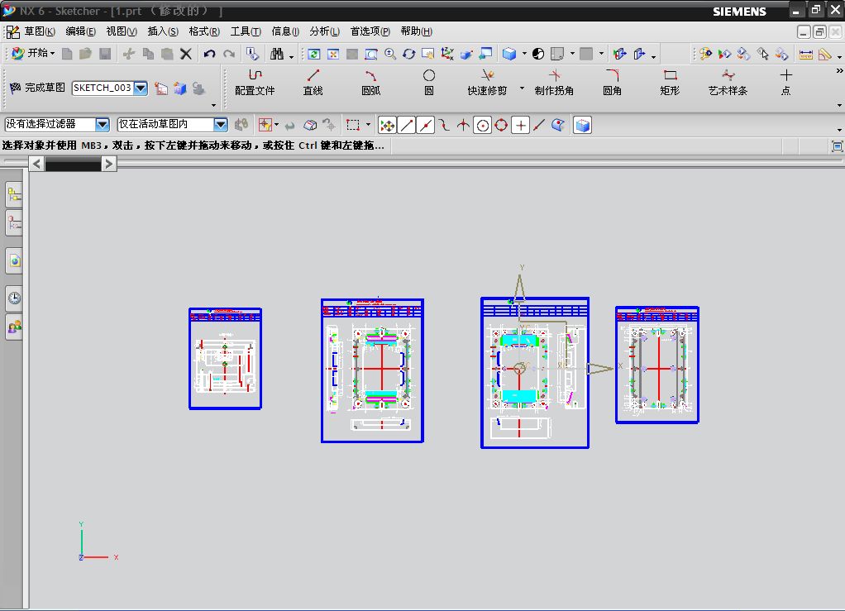
Task: Click the refresh view icon
Action: tap(313, 54)
